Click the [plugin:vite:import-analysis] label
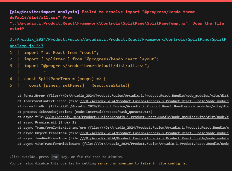 (45, 12)
